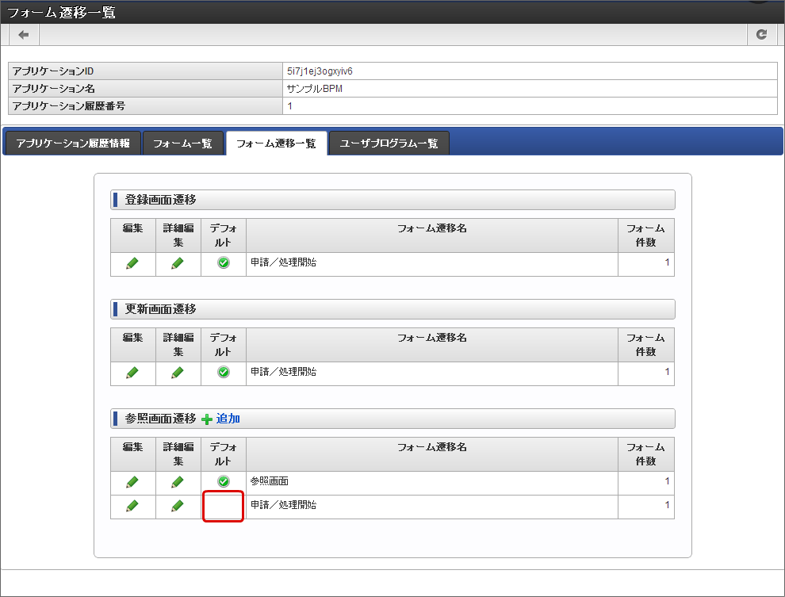Edit 申請/処理開始 in 参照画面遷移
Viewport: 785px width, 597px height.
pos(132,506)
